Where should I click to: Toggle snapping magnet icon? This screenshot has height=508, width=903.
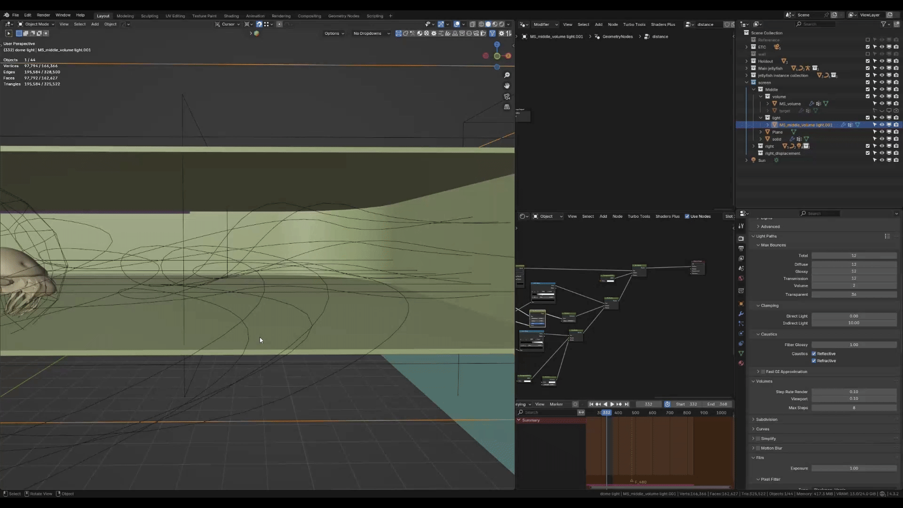click(259, 24)
